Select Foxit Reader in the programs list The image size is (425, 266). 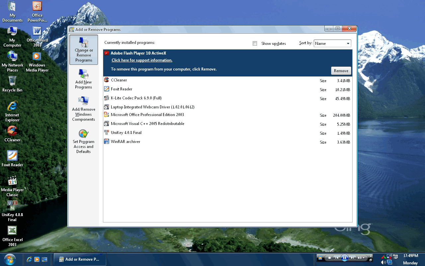228,89
